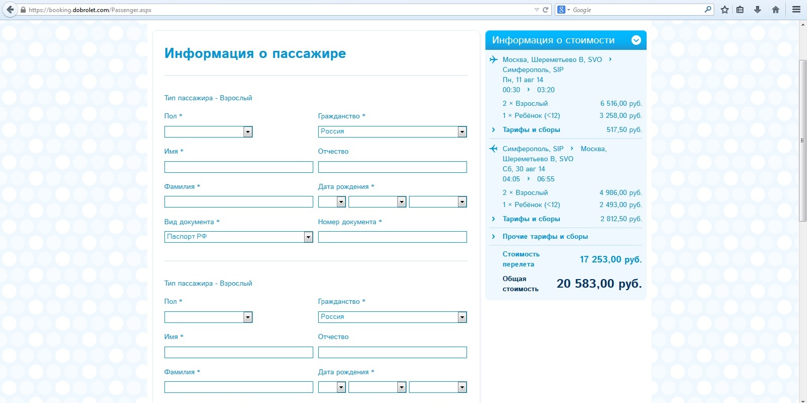807x403 pixels.
Task: Open second passenger birth month dropdown
Action: [x=377, y=387]
